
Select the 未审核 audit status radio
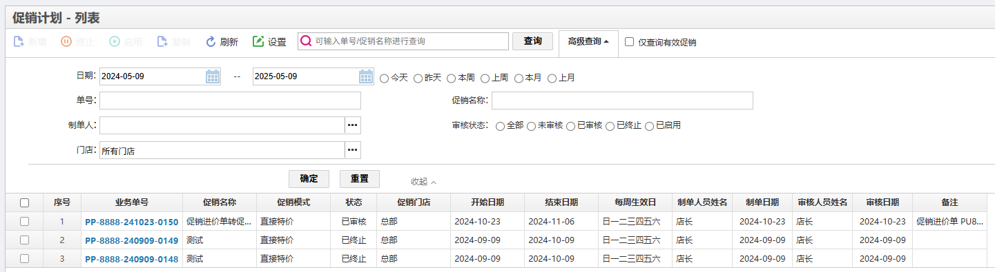click(x=531, y=126)
